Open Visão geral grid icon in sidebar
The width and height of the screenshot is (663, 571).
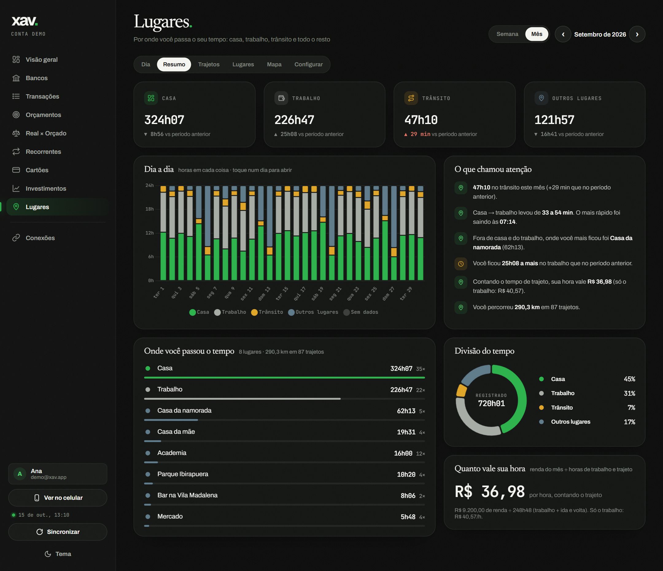[16, 60]
